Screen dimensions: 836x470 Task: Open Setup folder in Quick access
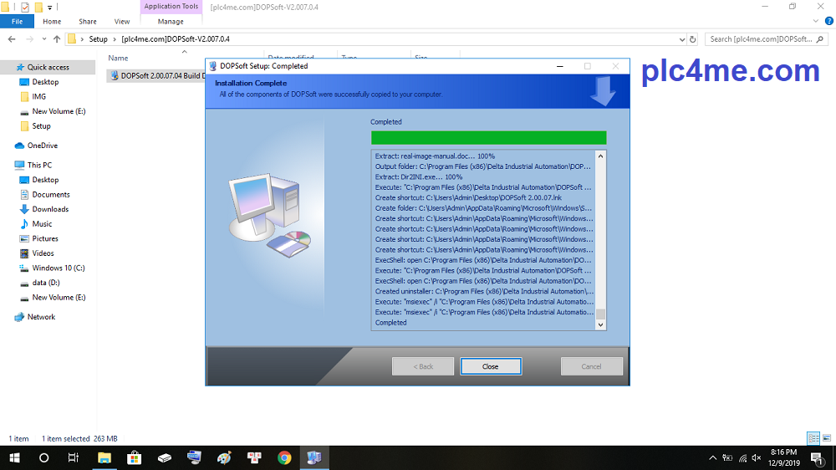click(41, 126)
